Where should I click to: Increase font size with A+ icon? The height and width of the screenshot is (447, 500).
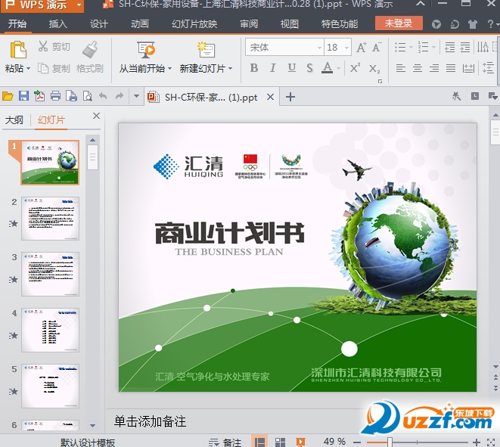tap(362, 48)
